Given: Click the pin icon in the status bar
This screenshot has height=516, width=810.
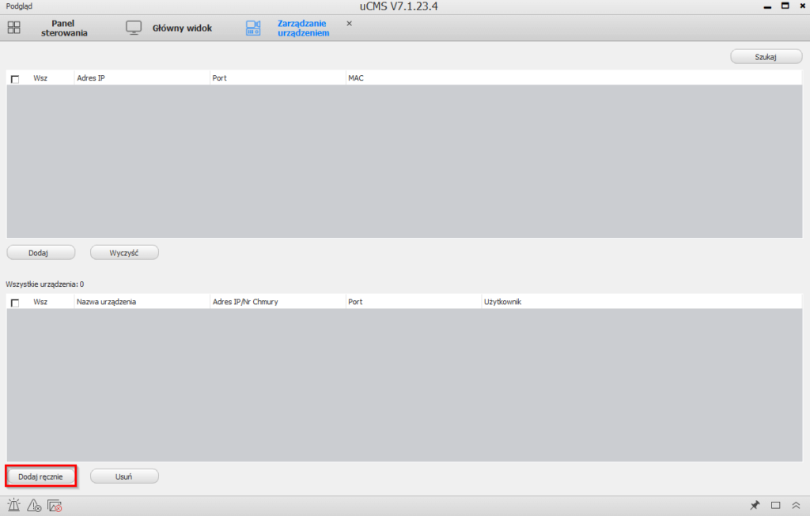Looking at the screenshot, I should (x=755, y=506).
